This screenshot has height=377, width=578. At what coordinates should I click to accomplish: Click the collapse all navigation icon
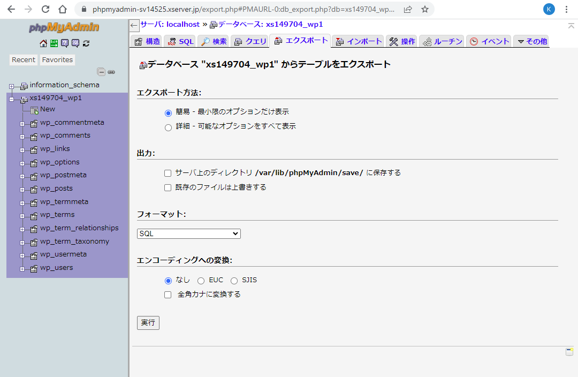pos(101,72)
